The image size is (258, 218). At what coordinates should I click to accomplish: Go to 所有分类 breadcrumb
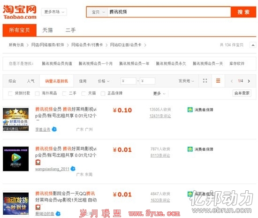point(16,45)
